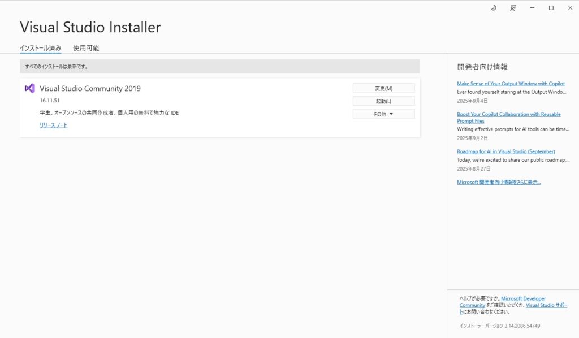The image size is (579, 338).
Task: Open the リリース ノート link
Action: tap(54, 125)
